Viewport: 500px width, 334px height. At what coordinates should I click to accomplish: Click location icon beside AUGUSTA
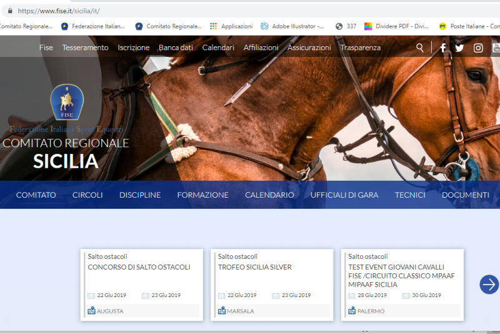(x=91, y=310)
